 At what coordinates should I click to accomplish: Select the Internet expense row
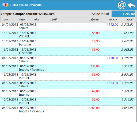(x=68, y=93)
